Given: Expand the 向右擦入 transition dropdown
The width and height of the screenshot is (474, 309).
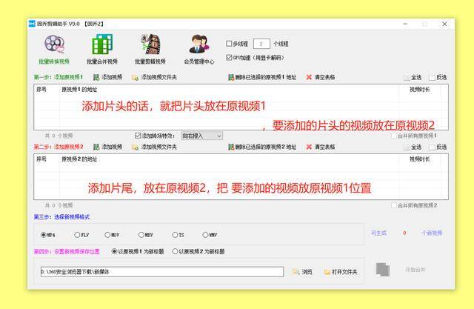Looking at the screenshot, I should [202, 136].
